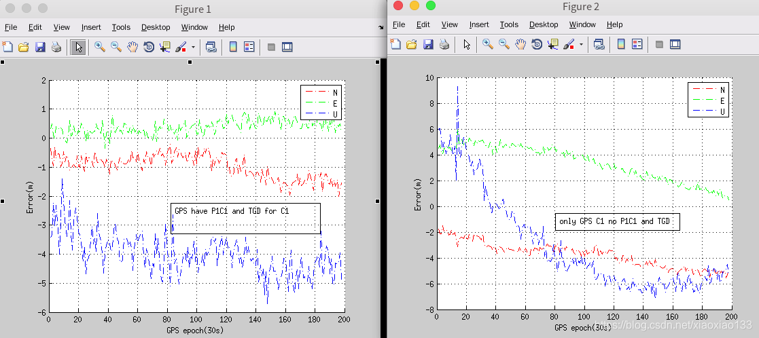Select the Pan hand tool in Figure 1
Viewport: 759px width, 338px height.
[x=133, y=46]
